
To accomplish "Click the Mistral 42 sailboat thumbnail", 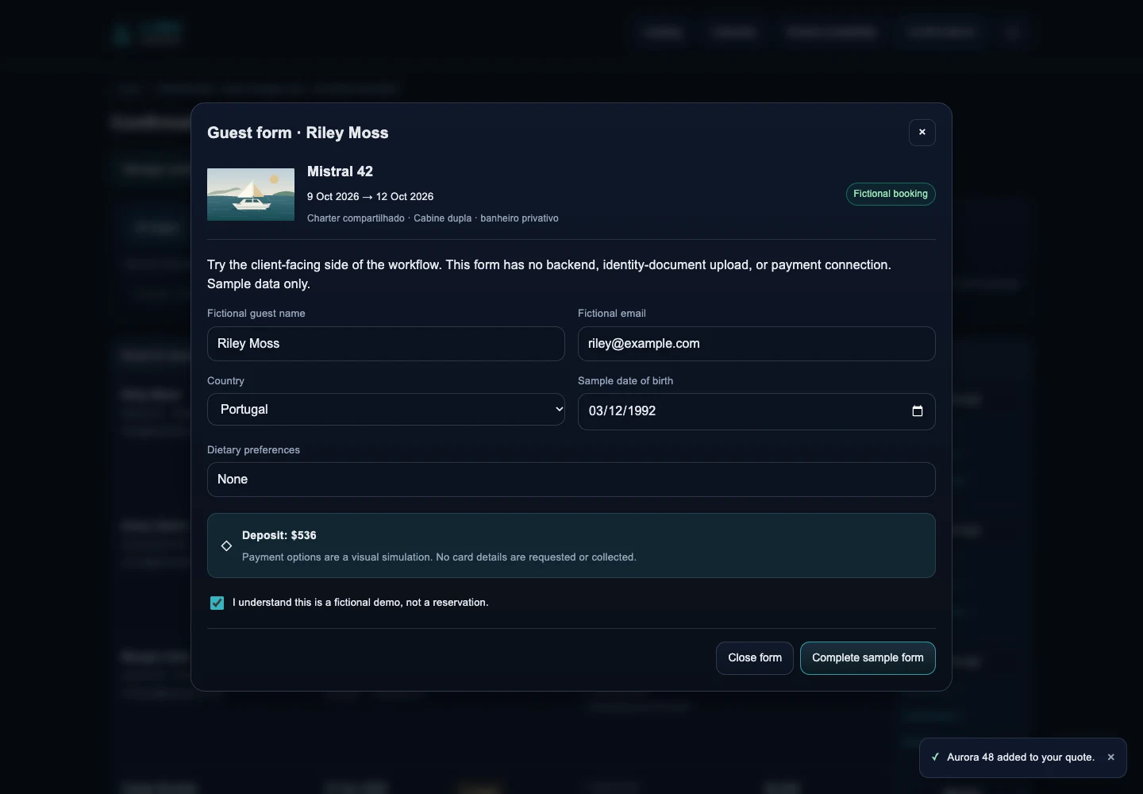I will pos(251,195).
